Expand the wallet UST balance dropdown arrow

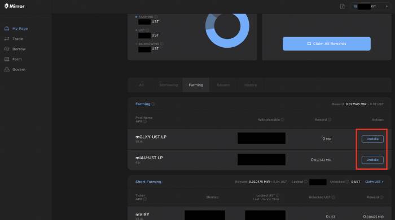(387, 6)
